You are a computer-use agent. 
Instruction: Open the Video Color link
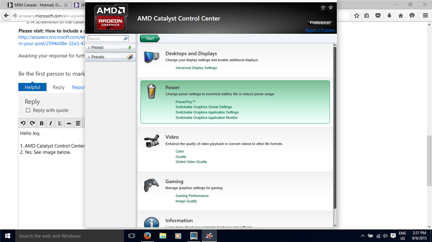pyautogui.click(x=180, y=151)
